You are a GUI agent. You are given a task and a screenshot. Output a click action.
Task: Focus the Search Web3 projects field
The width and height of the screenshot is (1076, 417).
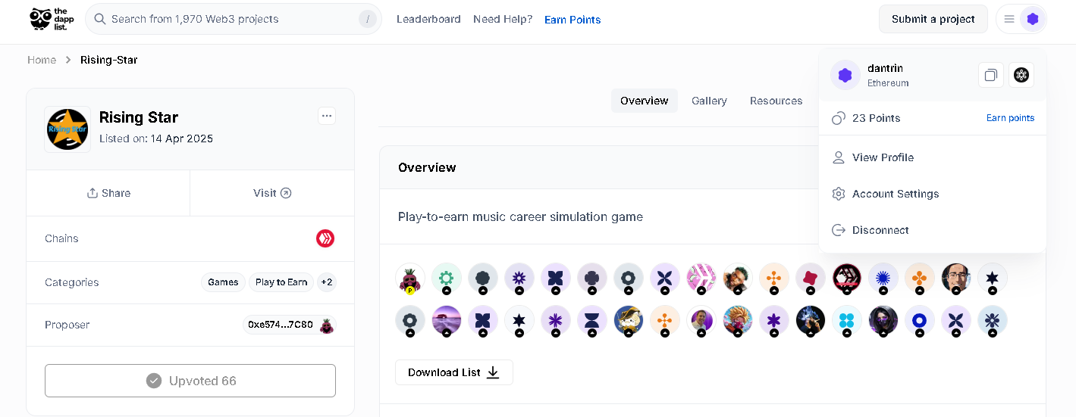tap(234, 19)
